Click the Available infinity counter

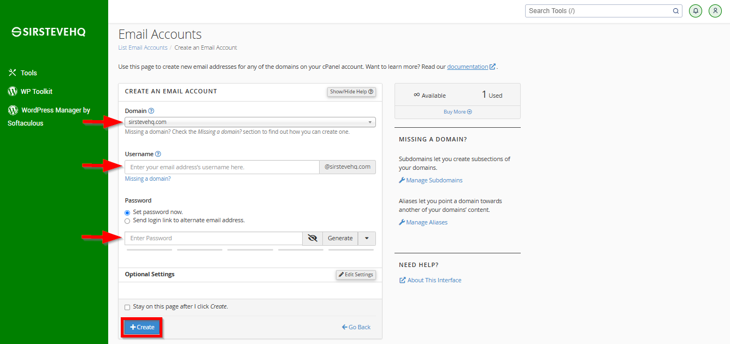click(429, 95)
